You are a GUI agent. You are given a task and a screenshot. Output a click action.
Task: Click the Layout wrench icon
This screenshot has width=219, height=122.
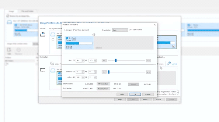[x=169, y=63]
